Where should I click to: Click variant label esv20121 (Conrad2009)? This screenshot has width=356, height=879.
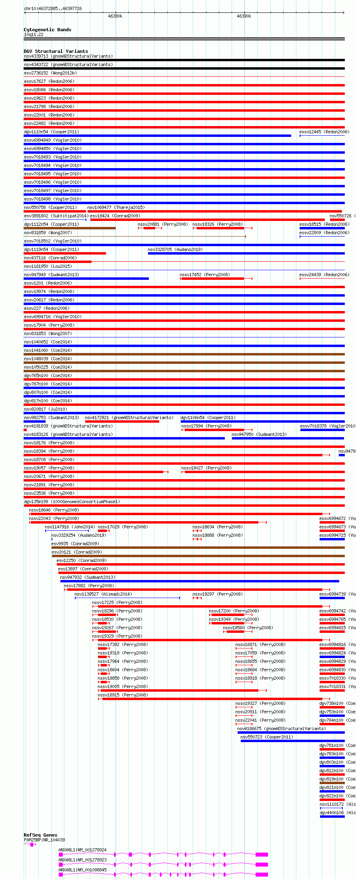(x=77, y=552)
